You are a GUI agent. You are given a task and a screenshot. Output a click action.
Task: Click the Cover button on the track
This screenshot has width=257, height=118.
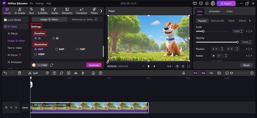tap(25, 108)
